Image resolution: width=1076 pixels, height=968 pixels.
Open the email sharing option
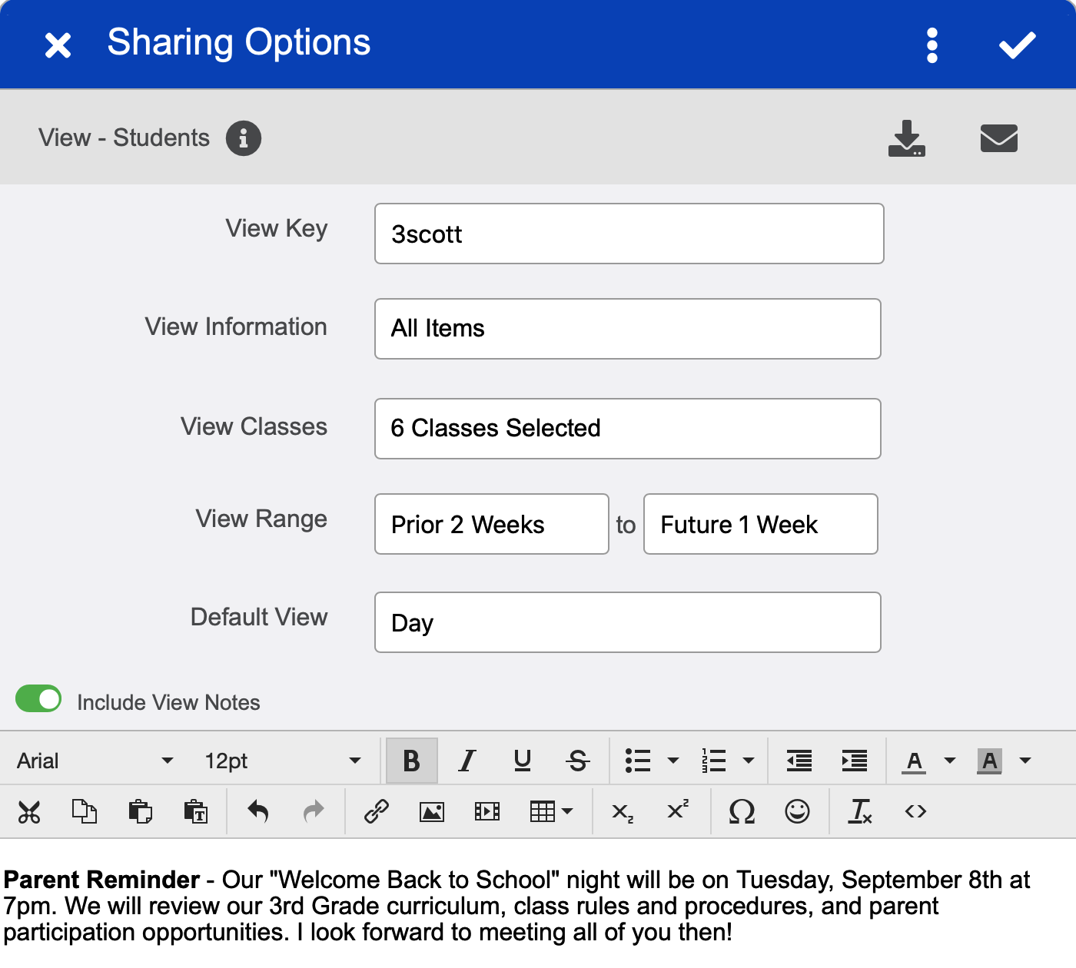[999, 138]
